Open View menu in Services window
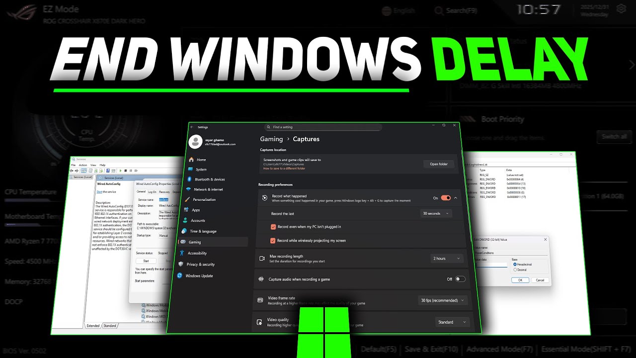Image resolution: width=636 pixels, height=358 pixels. coord(93,165)
